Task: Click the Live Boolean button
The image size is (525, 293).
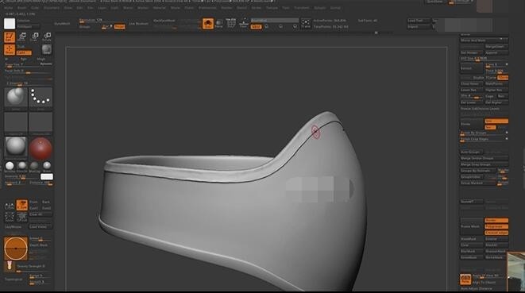Action: [139, 24]
